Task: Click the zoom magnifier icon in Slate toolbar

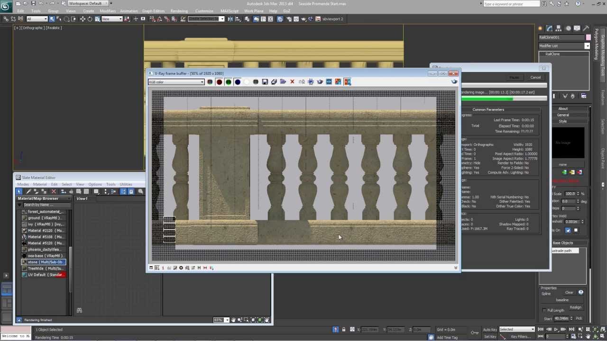Action: tap(141, 191)
